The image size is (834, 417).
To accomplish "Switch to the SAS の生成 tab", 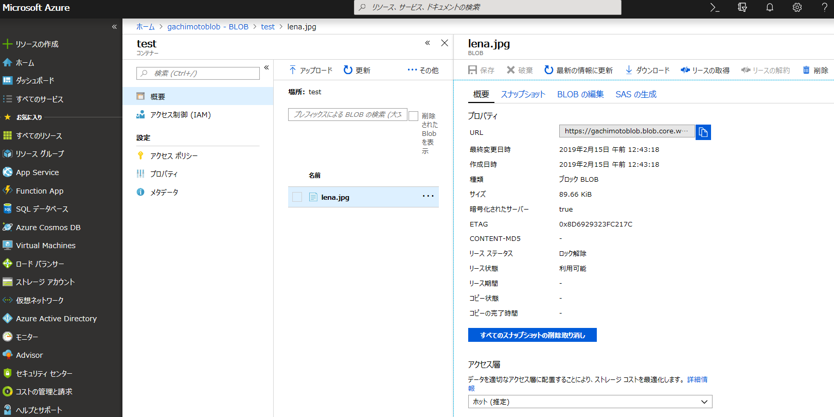I will [x=636, y=94].
